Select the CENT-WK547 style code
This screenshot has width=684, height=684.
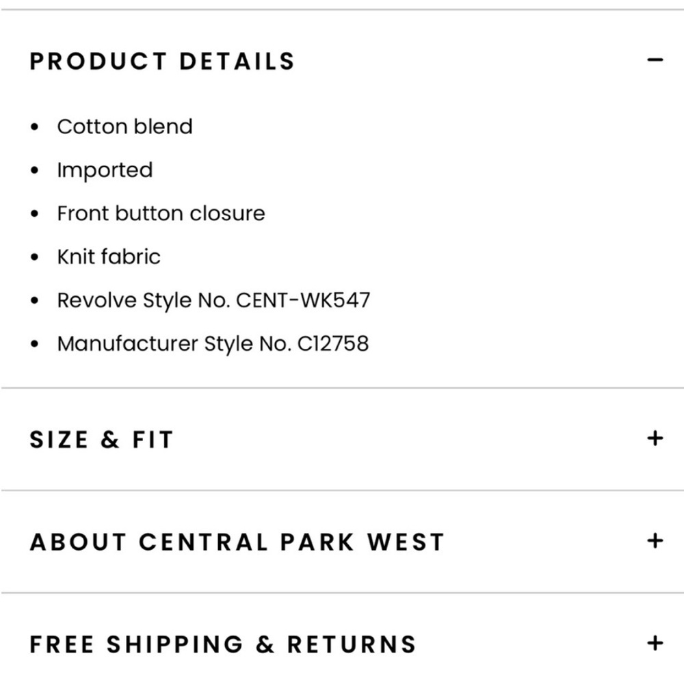303,300
